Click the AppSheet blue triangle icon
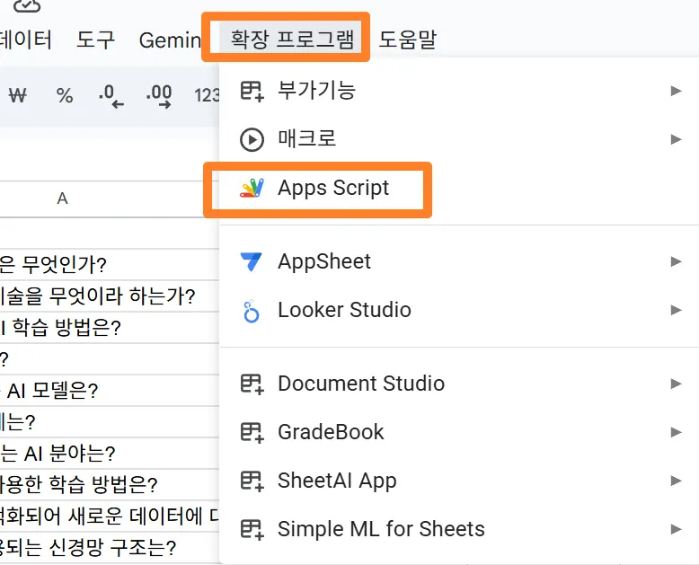699x565 pixels. coord(252,261)
